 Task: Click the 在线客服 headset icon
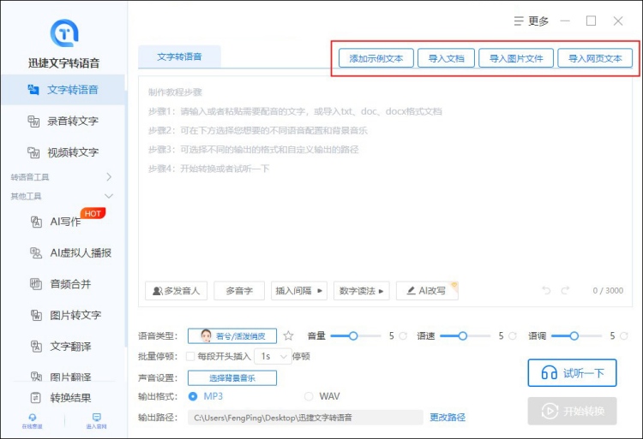click(x=33, y=418)
